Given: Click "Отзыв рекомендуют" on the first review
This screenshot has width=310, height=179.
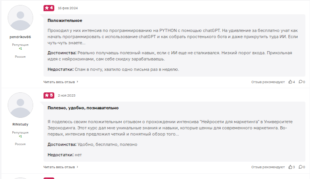Looking at the screenshot, I should (268, 82).
